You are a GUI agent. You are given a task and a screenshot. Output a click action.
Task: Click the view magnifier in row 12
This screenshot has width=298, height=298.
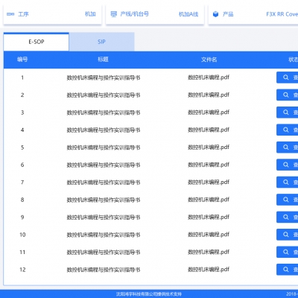(286, 270)
